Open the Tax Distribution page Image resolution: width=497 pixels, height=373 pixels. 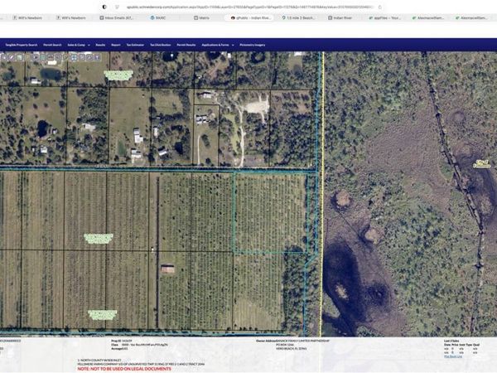point(161,45)
